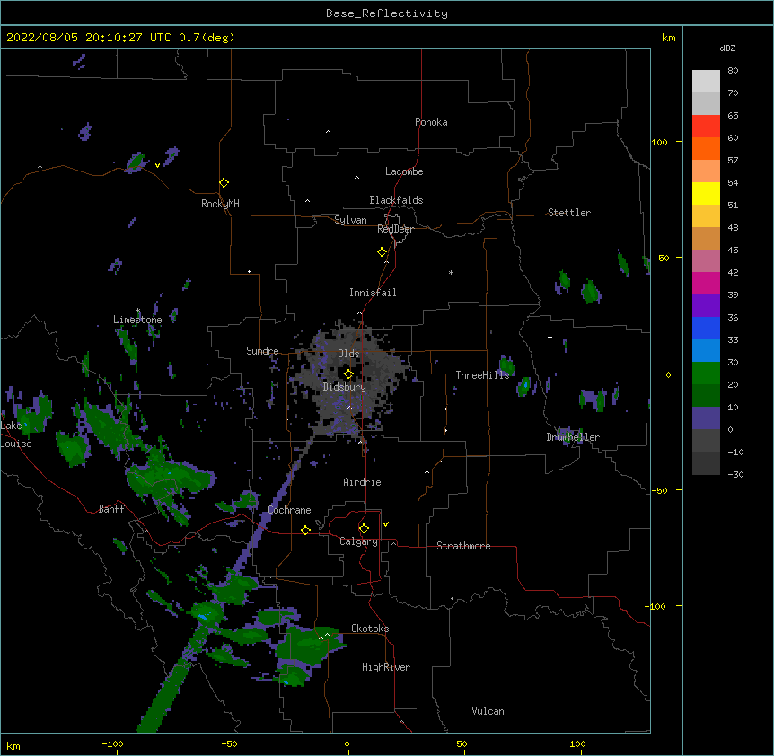Click the Sundre city label

(x=262, y=351)
